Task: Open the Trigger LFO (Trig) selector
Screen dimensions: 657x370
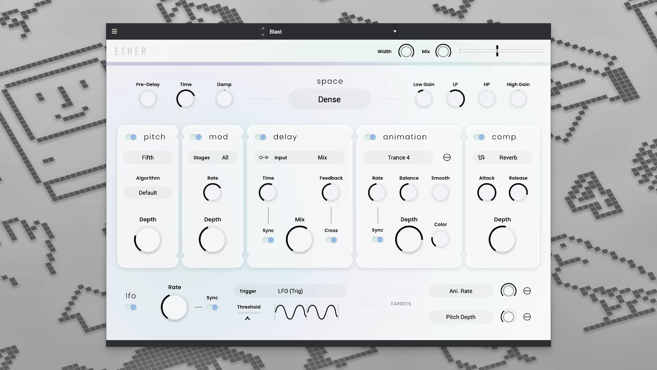Action: coord(291,291)
